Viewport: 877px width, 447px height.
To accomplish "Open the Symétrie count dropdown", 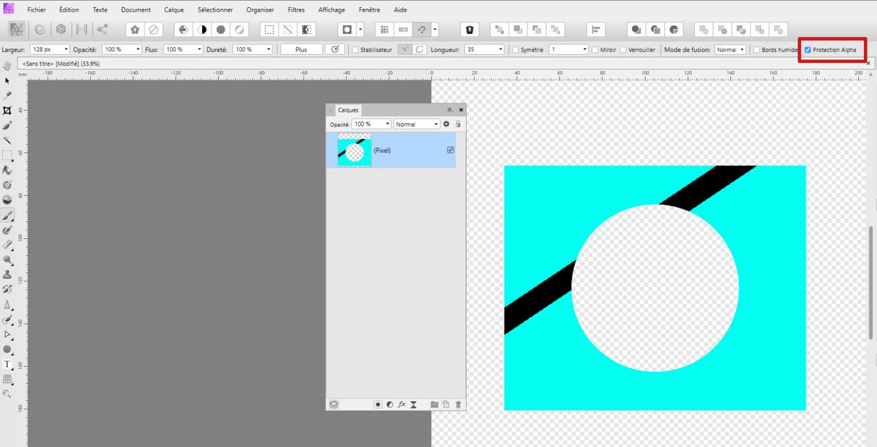I will (584, 50).
